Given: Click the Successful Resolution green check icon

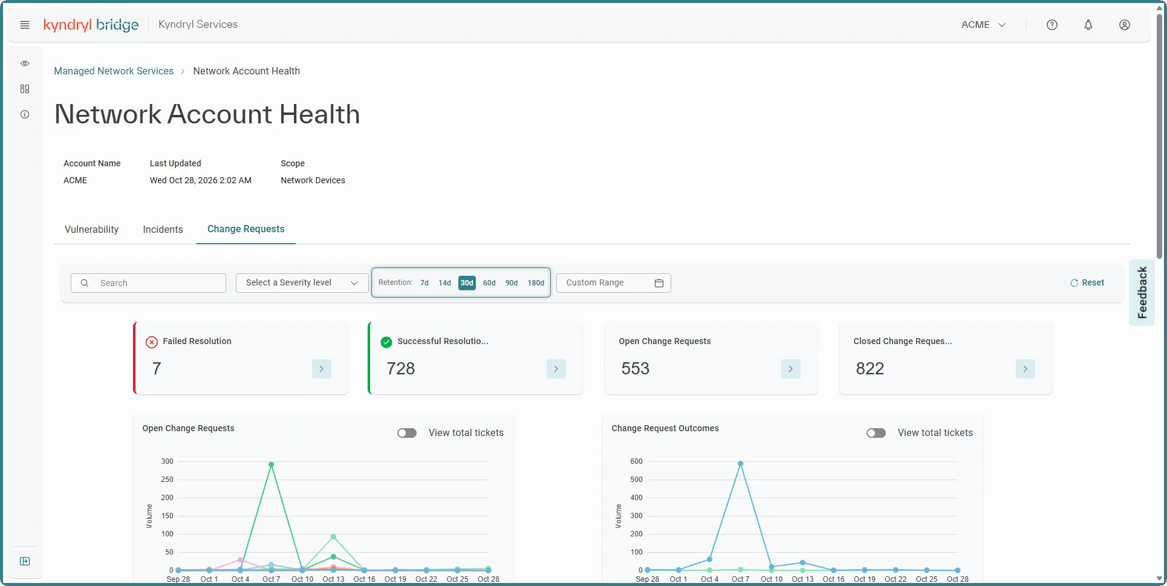Looking at the screenshot, I should click(x=386, y=342).
